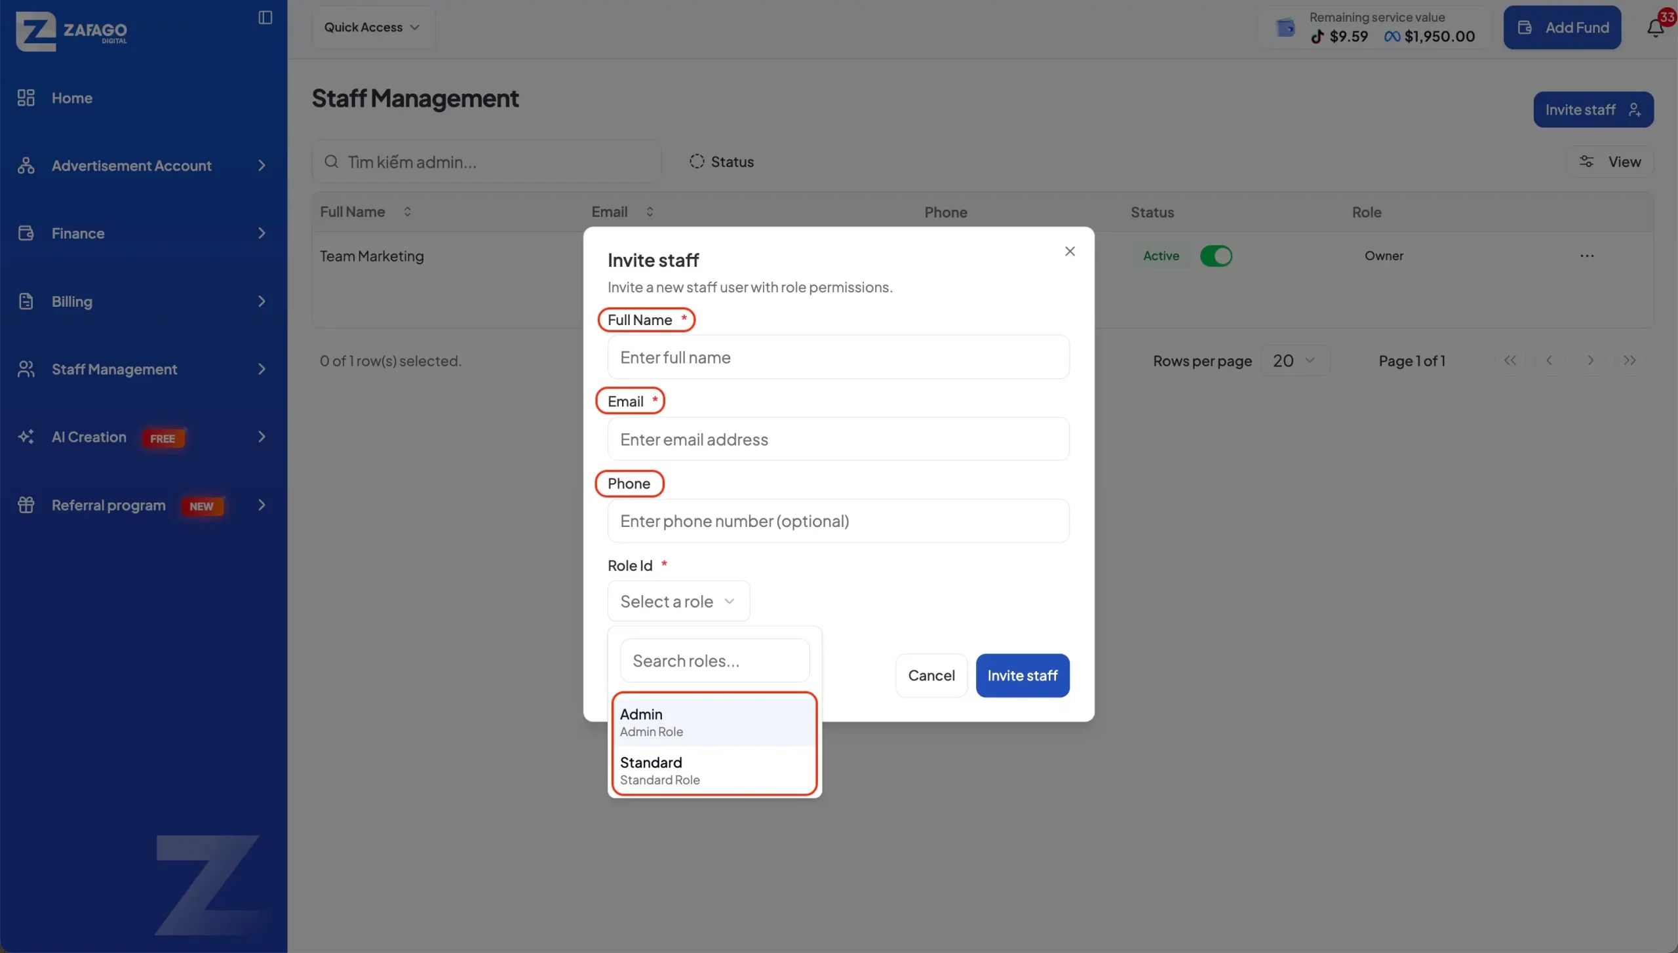Submit the Invite staff dialog button
Screen dimensions: 1678x953
click(x=1022, y=675)
